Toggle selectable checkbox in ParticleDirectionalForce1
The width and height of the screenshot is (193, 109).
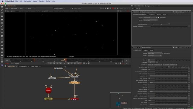pos(159,18)
